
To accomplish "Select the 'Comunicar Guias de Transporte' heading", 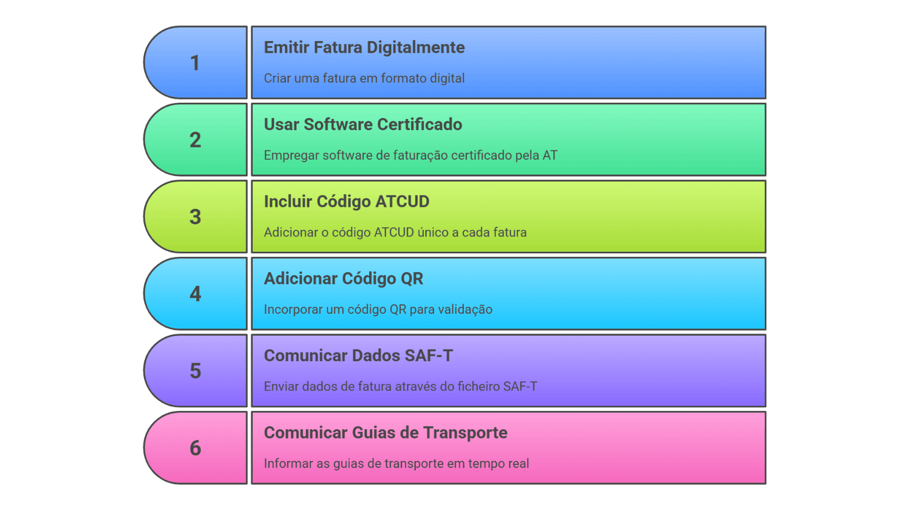I will pos(385,433).
